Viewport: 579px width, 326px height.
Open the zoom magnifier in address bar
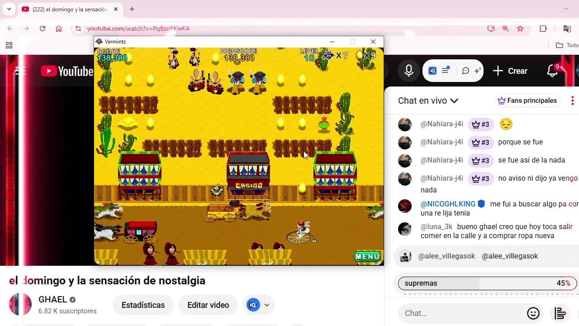(x=506, y=29)
